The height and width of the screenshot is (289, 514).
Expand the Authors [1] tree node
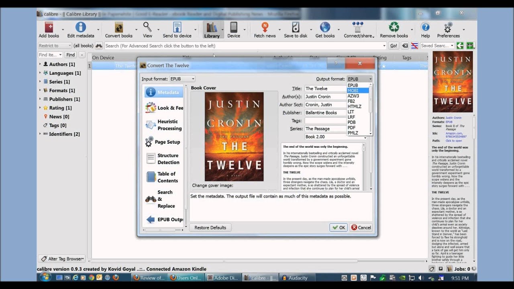point(40,64)
